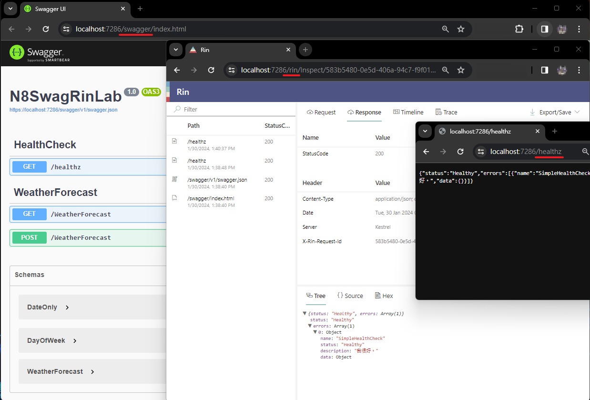The image size is (590, 400).
Task: Open Chrome three-dot menu in Rin window
Action: (579, 70)
